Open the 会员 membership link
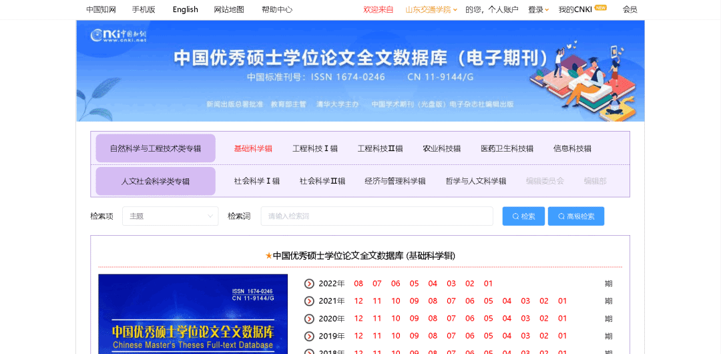721x354 pixels. tap(630, 9)
